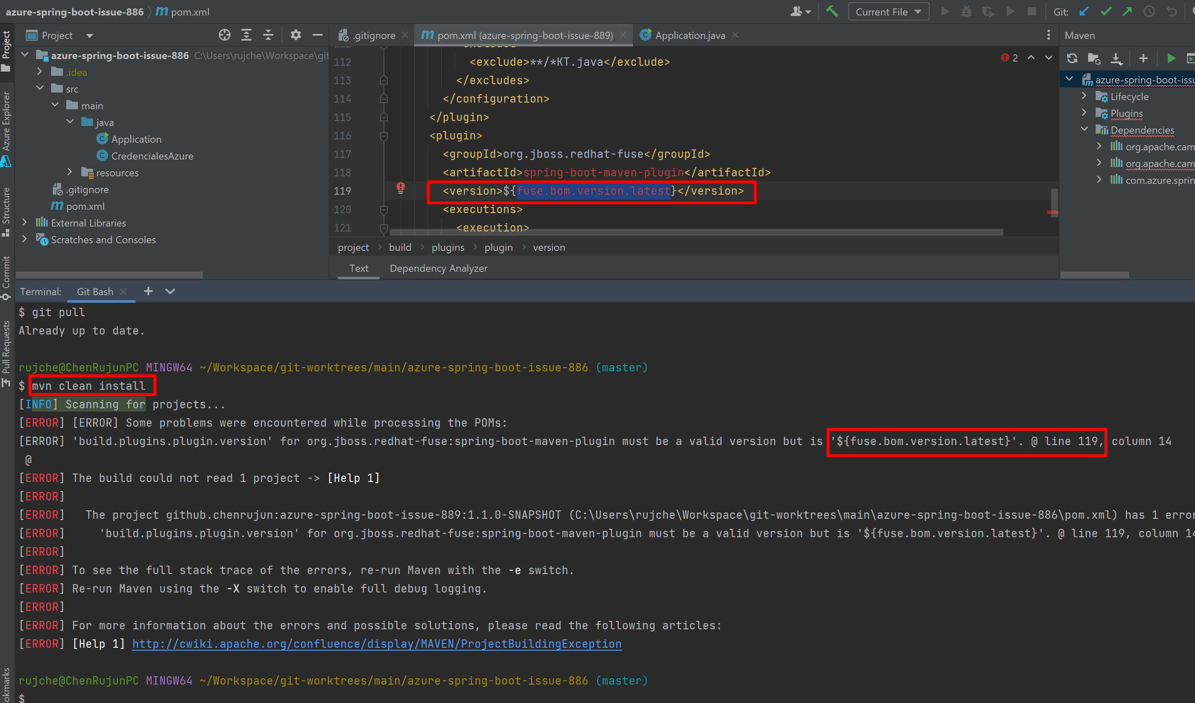
Task: Click the editor horizontal scrollbar
Action: coord(696,232)
